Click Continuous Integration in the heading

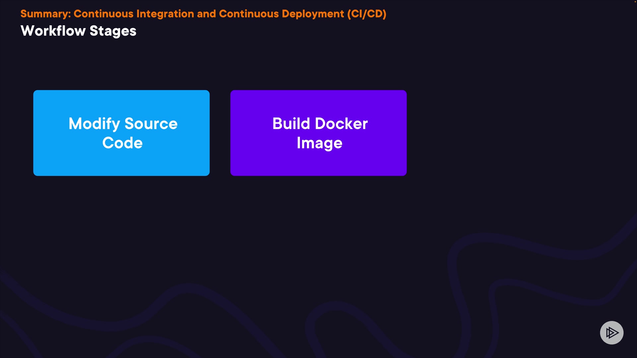point(134,14)
